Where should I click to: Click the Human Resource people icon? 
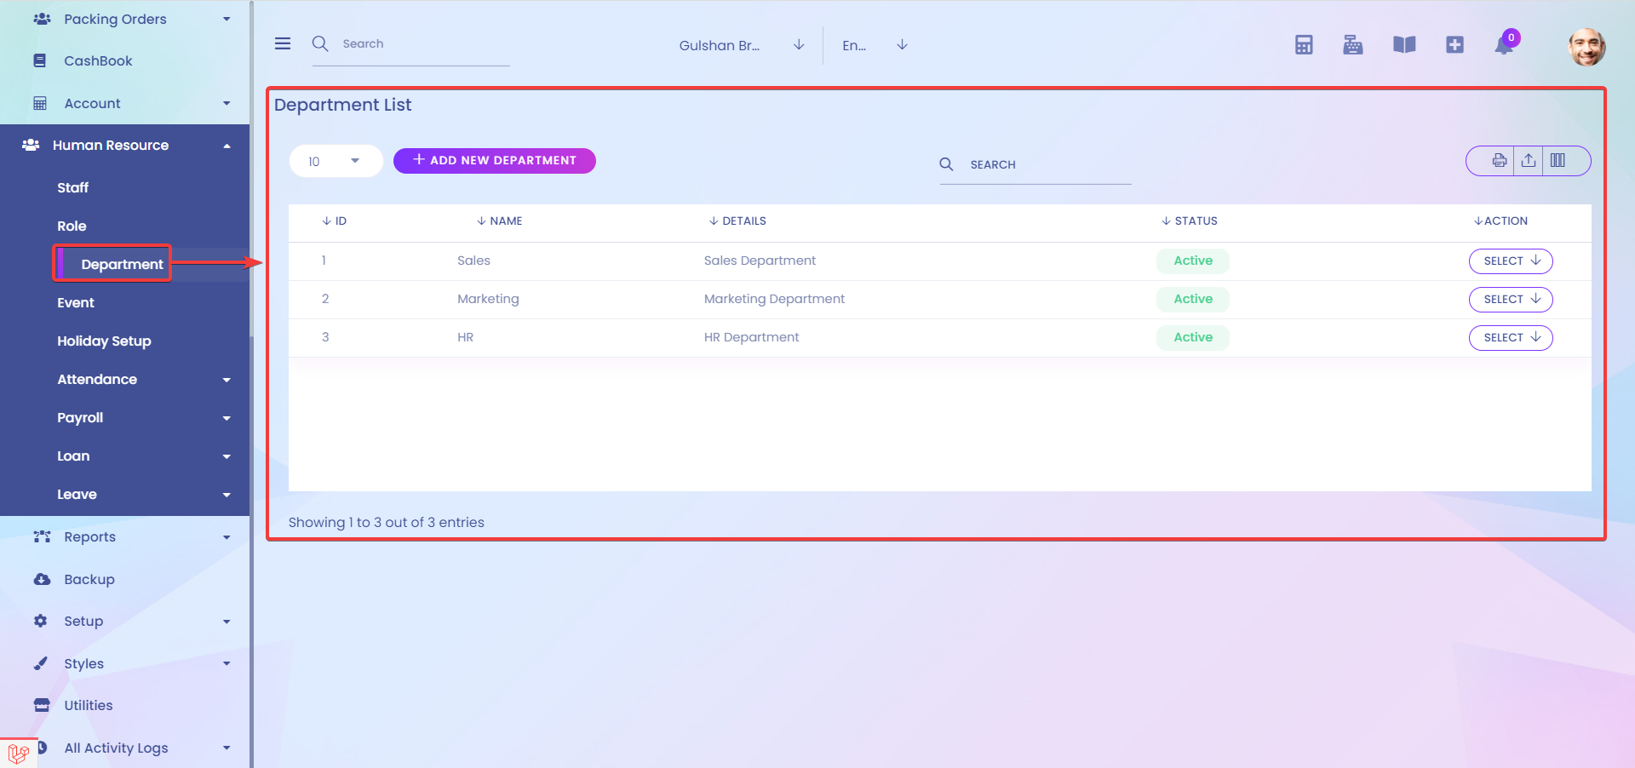[31, 145]
